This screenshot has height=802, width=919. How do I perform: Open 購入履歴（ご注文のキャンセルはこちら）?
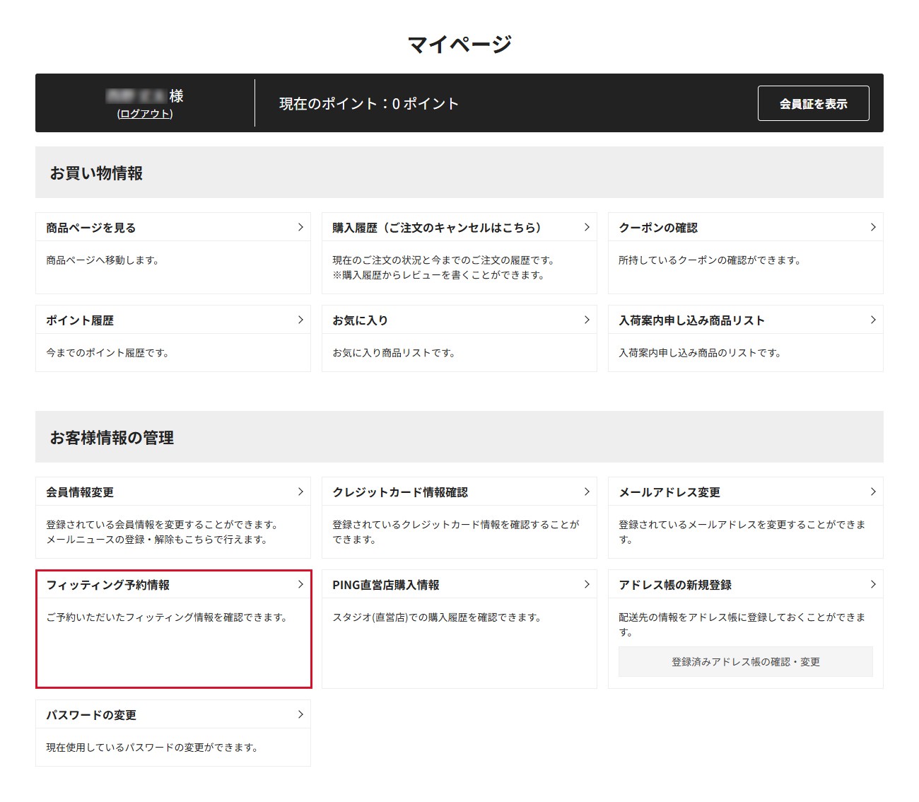437,228
